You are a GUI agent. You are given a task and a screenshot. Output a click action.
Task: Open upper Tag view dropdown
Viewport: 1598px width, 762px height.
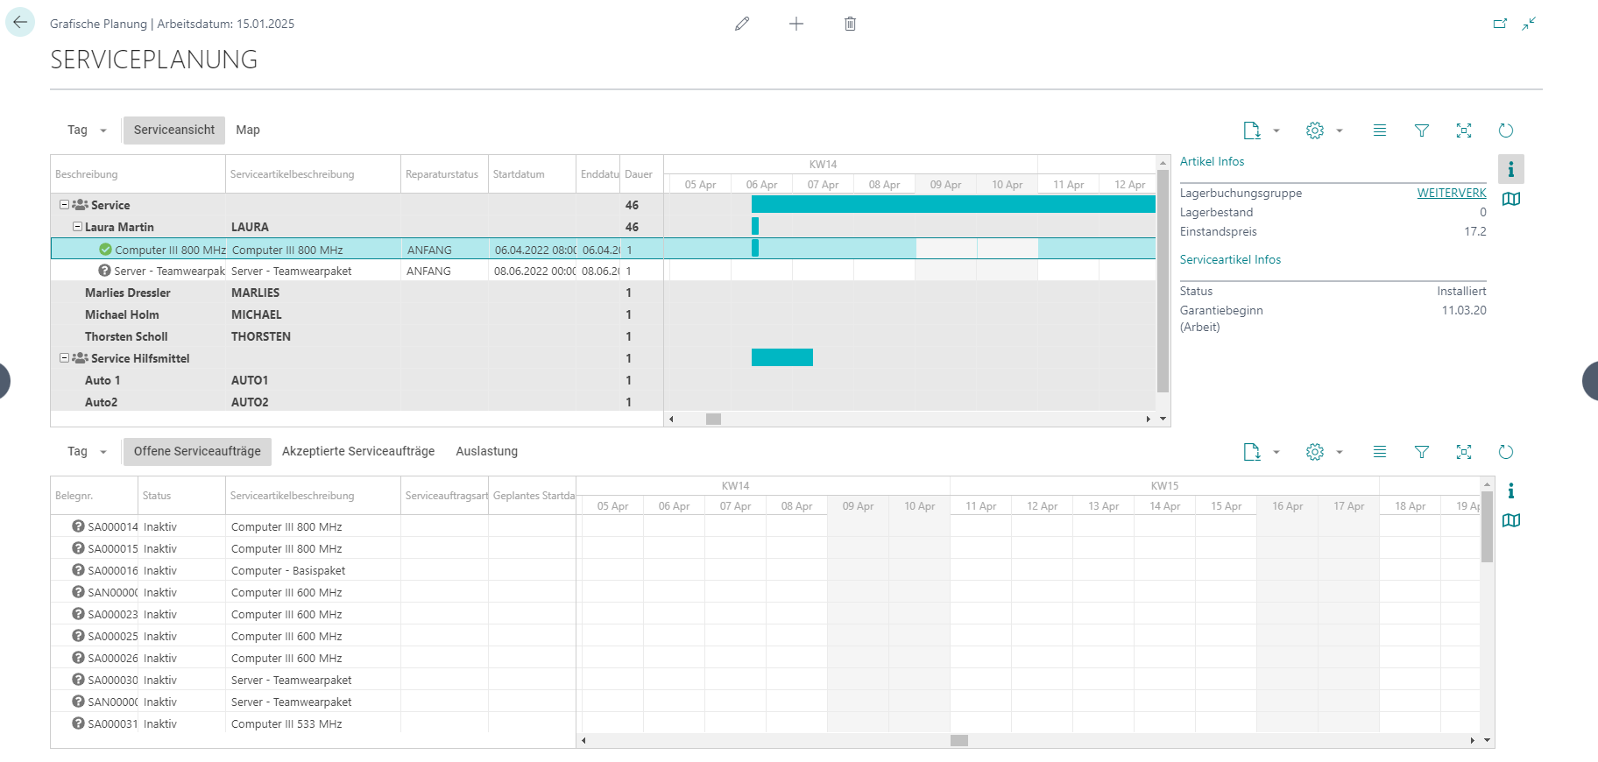(x=87, y=130)
